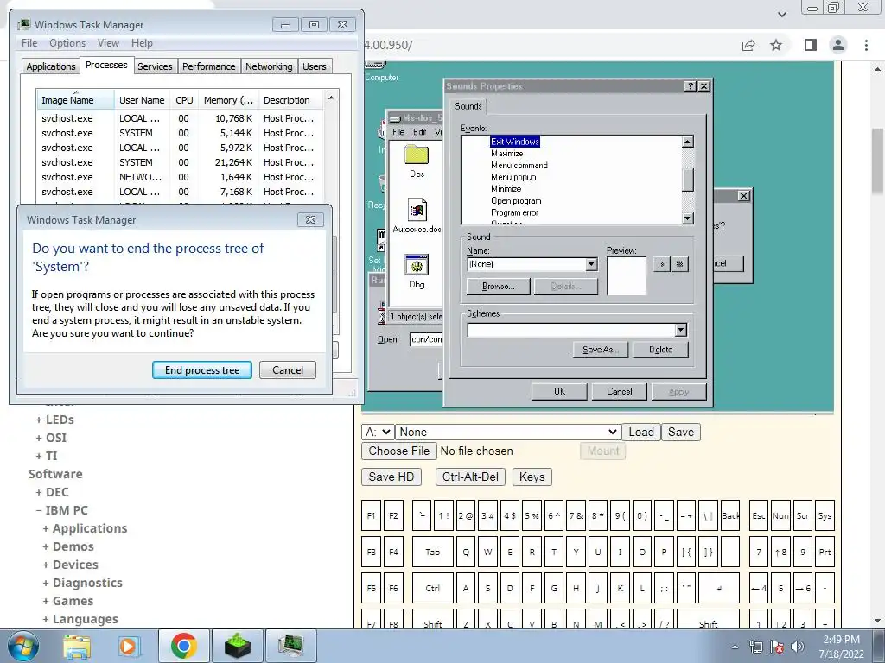Click the Browse... button in Sounds Properties
Viewport: 885px width, 663px height.
(499, 287)
